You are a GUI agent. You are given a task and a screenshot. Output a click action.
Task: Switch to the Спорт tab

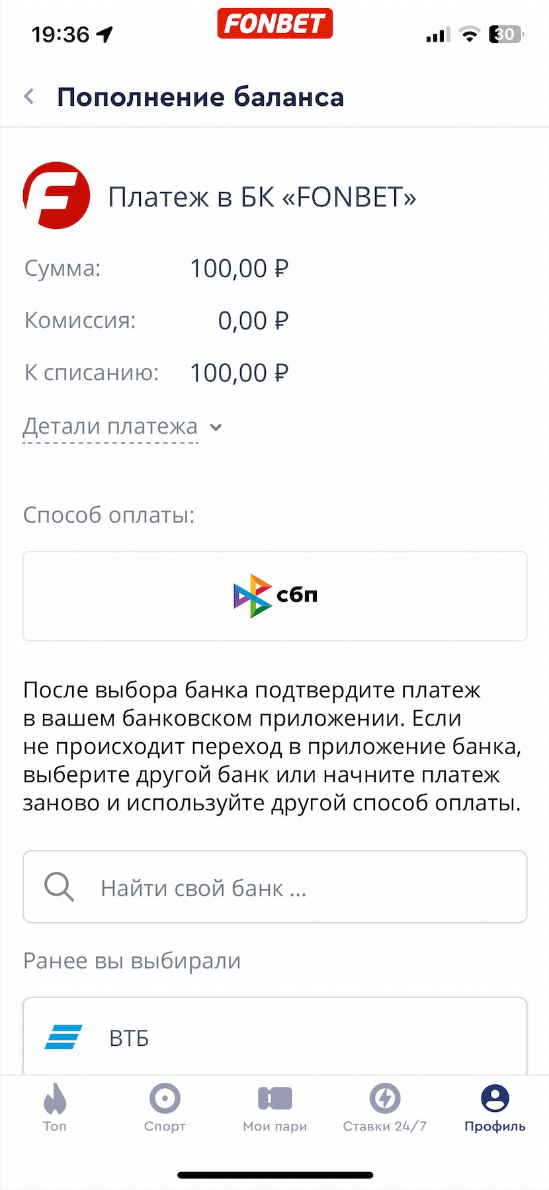pyautogui.click(x=165, y=1107)
